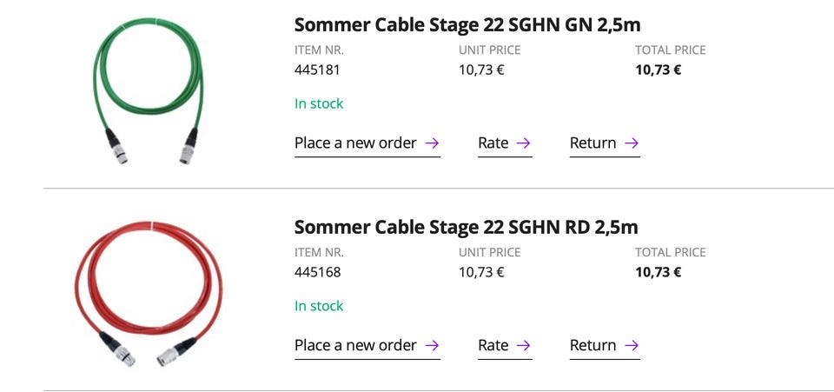Click the purple arrow beside Place a new order for the green cable
Screen dimensions: 834x392
click(x=432, y=143)
